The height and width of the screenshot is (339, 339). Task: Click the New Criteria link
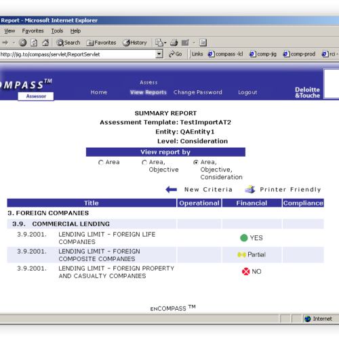tap(208, 189)
